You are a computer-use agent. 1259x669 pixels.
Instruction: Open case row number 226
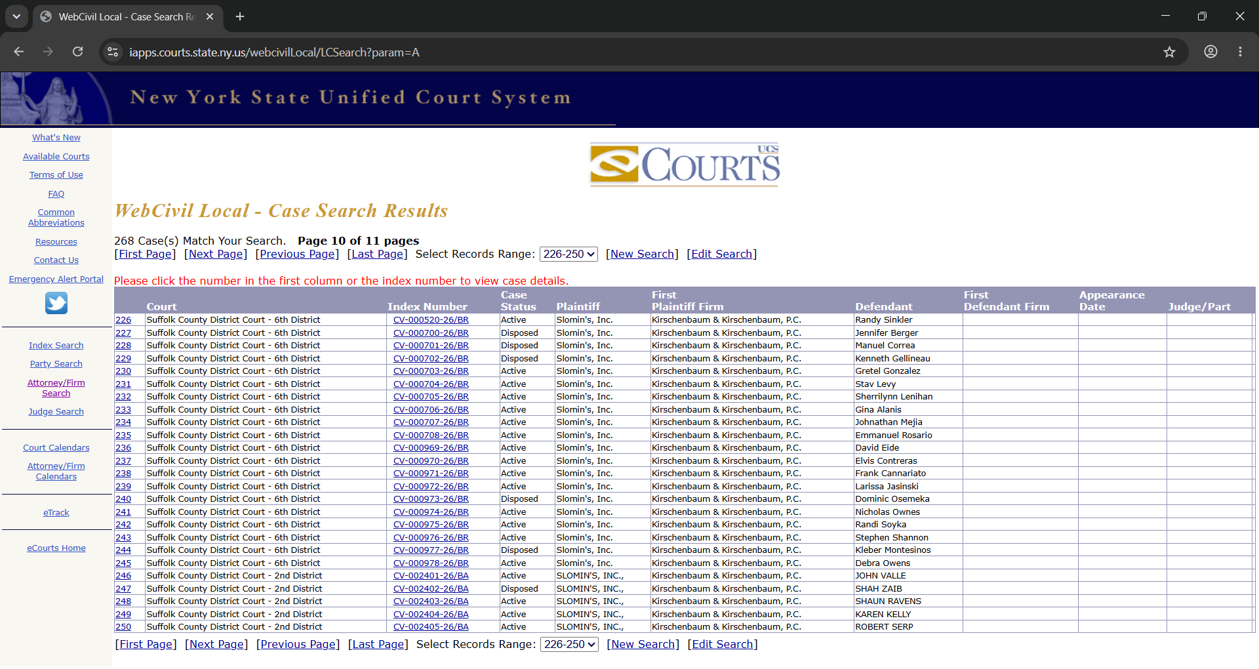coord(123,320)
